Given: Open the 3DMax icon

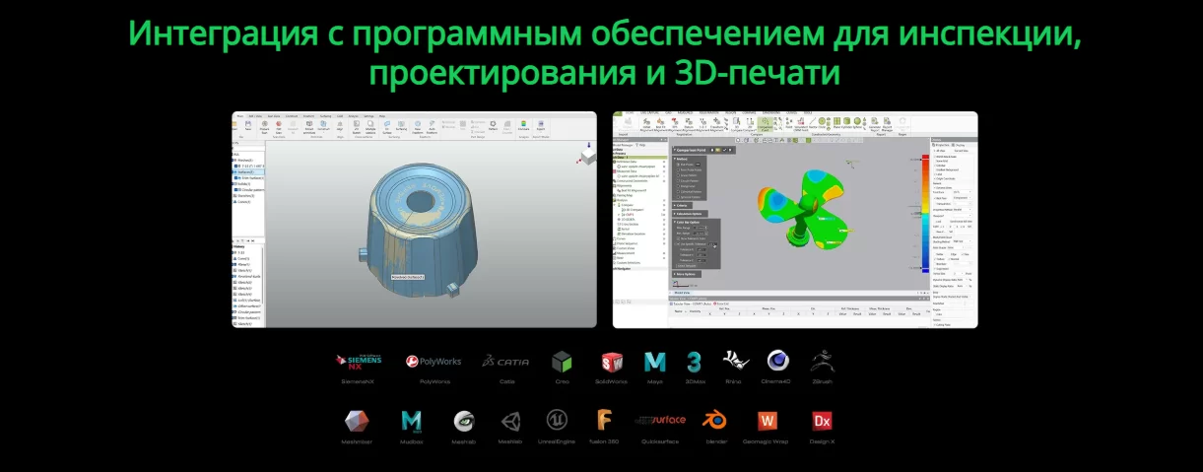Looking at the screenshot, I should (694, 362).
